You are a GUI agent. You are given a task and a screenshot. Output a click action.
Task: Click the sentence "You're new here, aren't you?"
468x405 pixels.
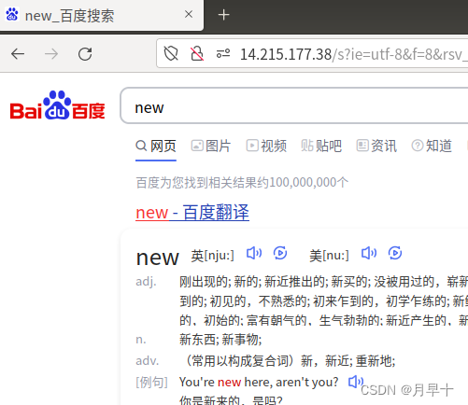pyautogui.click(x=259, y=382)
